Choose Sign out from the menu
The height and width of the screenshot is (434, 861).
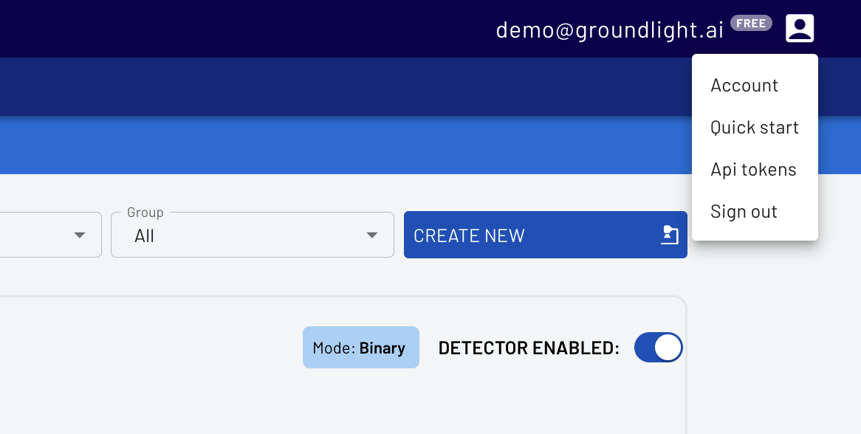[x=755, y=212]
